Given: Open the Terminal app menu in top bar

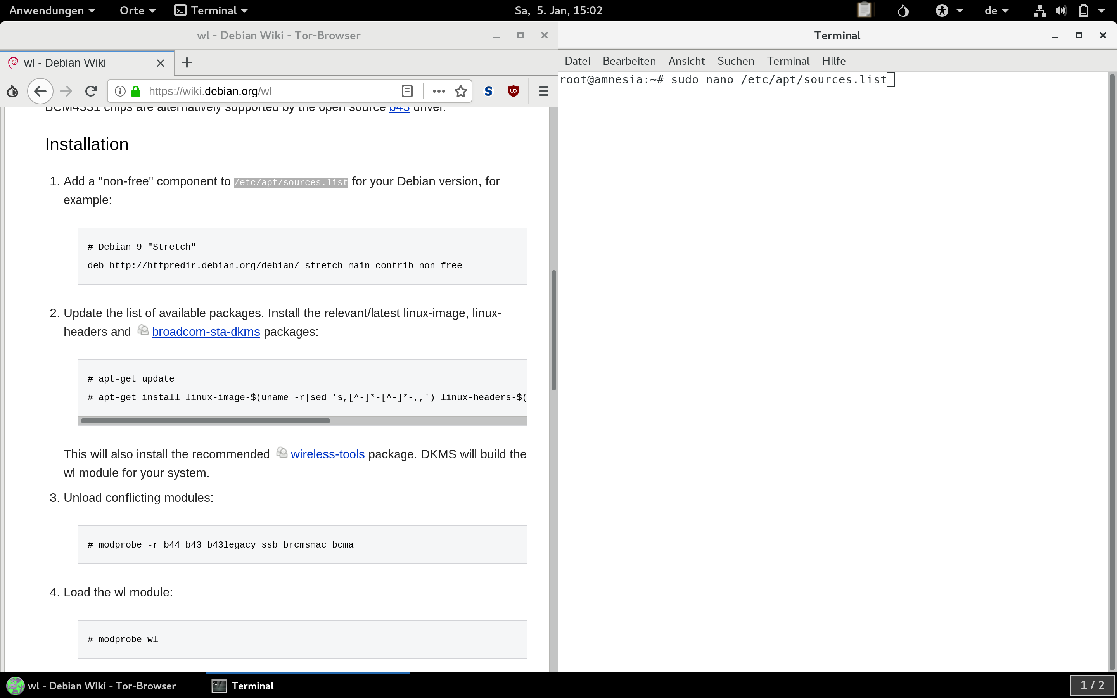Looking at the screenshot, I should point(211,10).
